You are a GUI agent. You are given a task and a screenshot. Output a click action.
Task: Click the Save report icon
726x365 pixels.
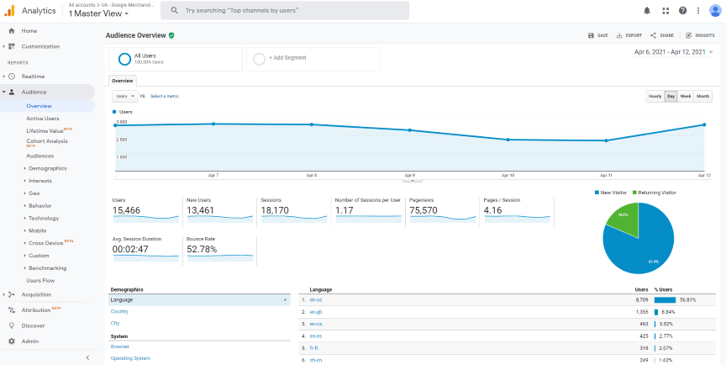click(x=597, y=35)
